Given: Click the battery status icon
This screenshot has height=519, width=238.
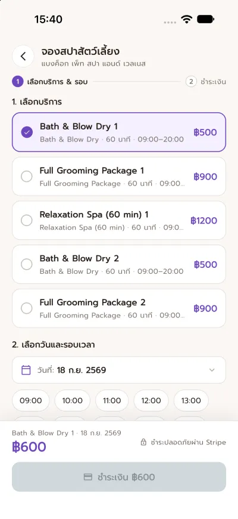Looking at the screenshot, I should point(206,19).
